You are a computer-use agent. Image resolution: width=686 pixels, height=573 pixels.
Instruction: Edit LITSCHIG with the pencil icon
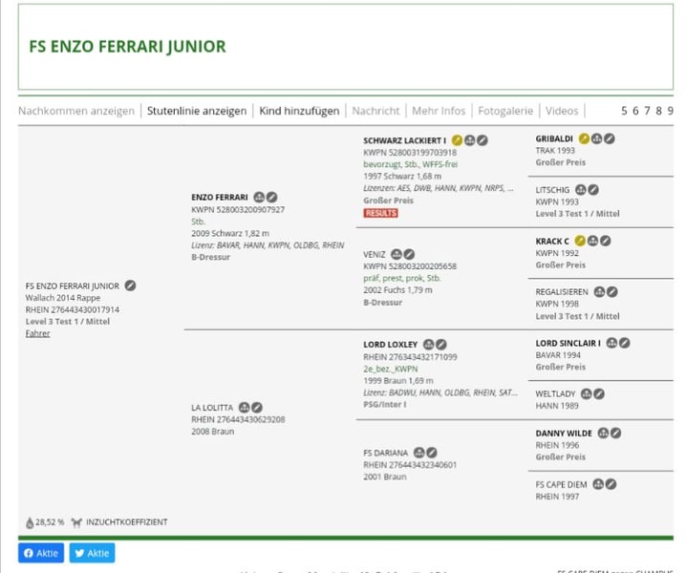tap(593, 190)
